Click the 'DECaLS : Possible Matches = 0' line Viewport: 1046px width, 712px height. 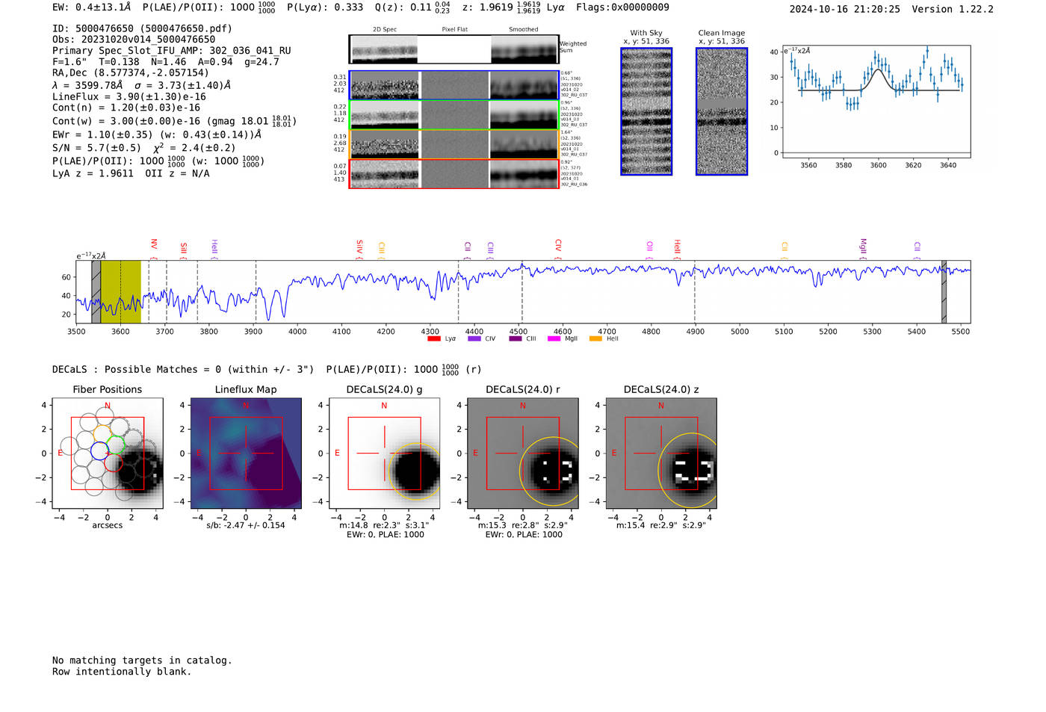coord(267,369)
